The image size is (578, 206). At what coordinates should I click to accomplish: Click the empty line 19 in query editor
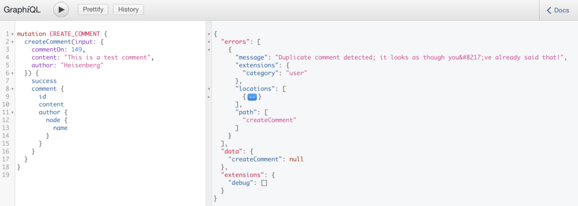(x=110, y=175)
